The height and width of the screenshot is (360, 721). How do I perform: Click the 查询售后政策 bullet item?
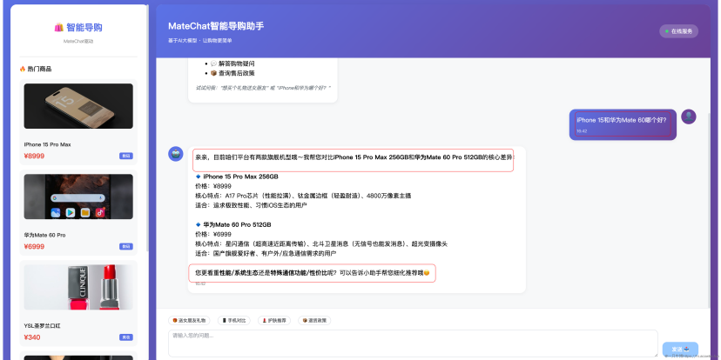232,73
